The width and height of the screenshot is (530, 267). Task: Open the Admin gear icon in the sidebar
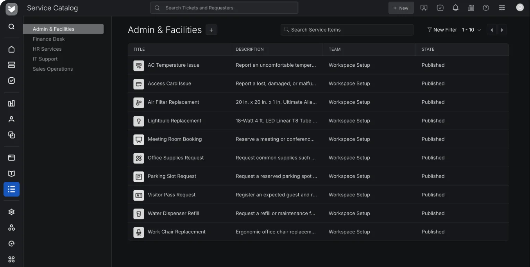click(11, 212)
